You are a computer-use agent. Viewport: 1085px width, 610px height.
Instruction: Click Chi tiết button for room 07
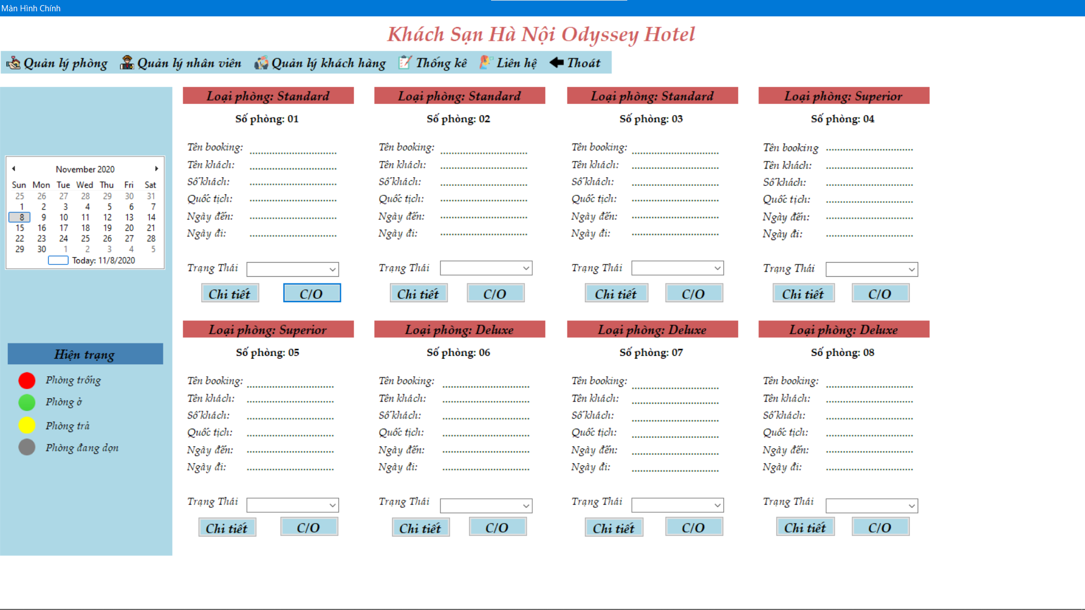coord(614,528)
